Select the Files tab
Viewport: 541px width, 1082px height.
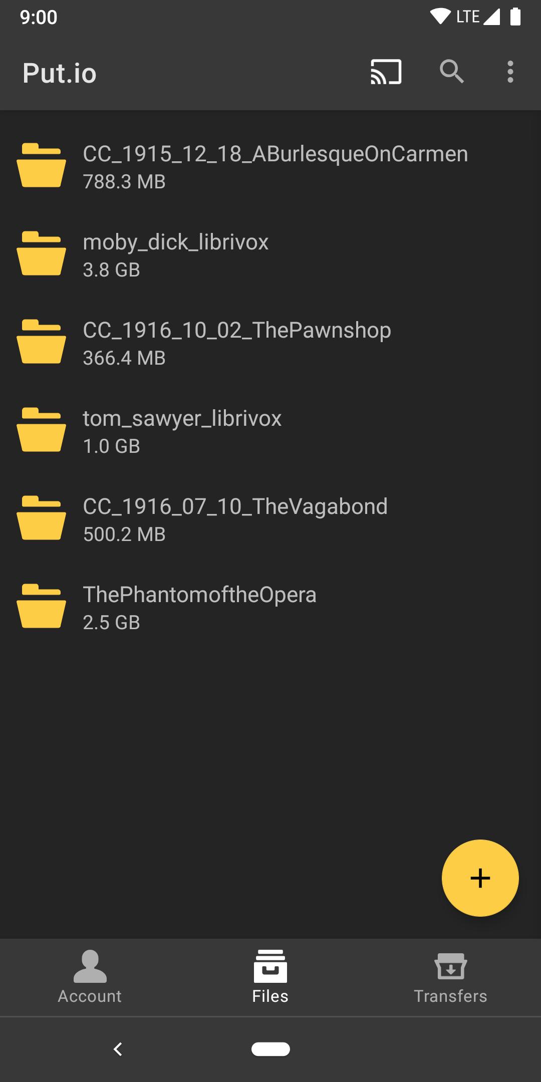270,977
